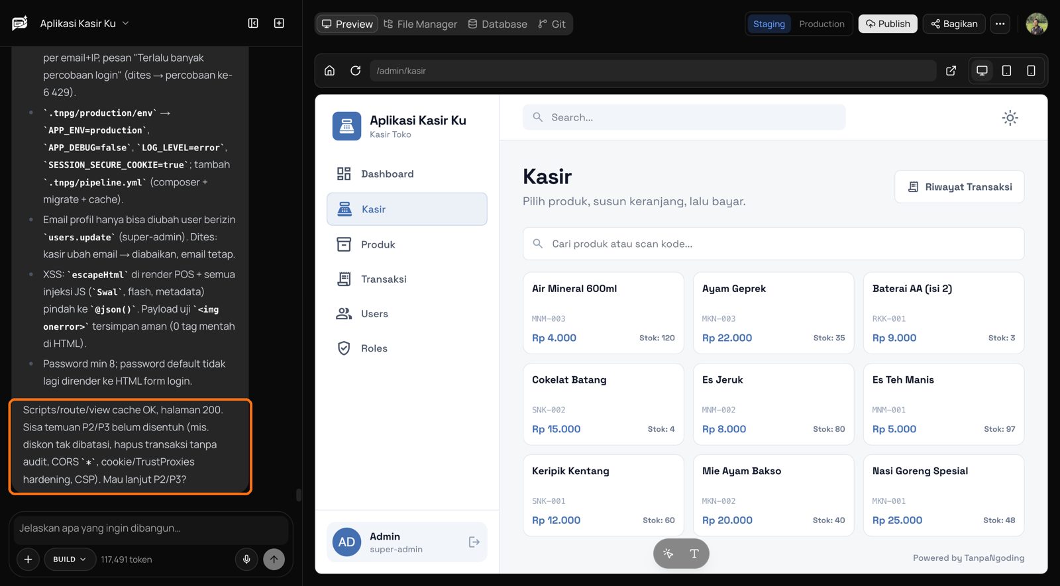This screenshot has width=1060, height=586.
Task: Switch to the Preview tab
Action: pyautogui.click(x=347, y=24)
